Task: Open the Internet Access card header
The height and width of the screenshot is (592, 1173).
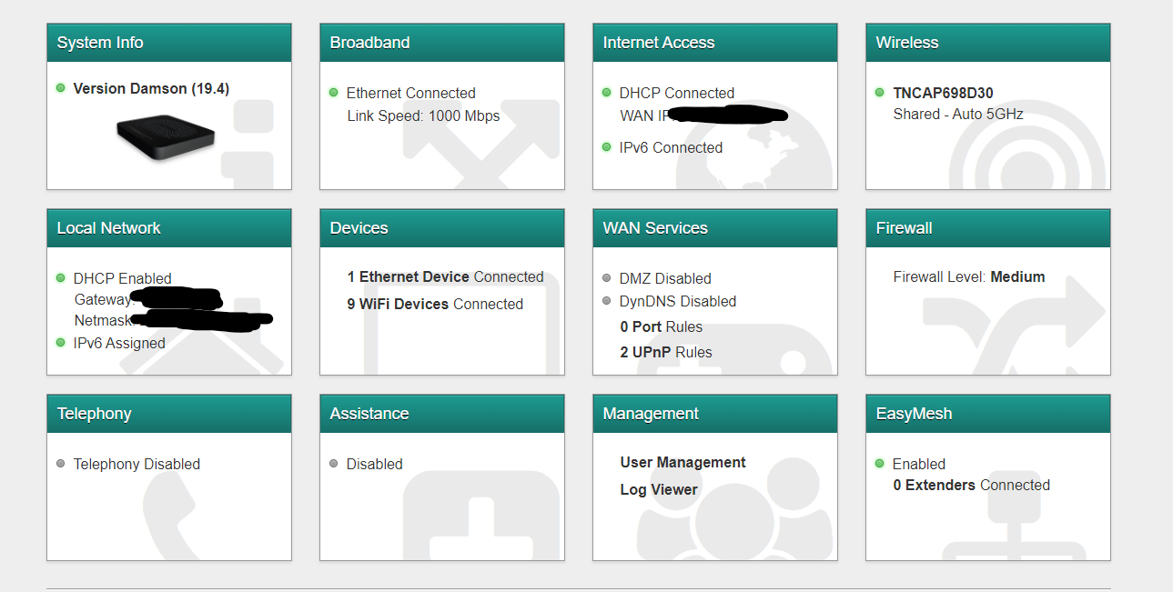Action: pyautogui.click(x=715, y=43)
